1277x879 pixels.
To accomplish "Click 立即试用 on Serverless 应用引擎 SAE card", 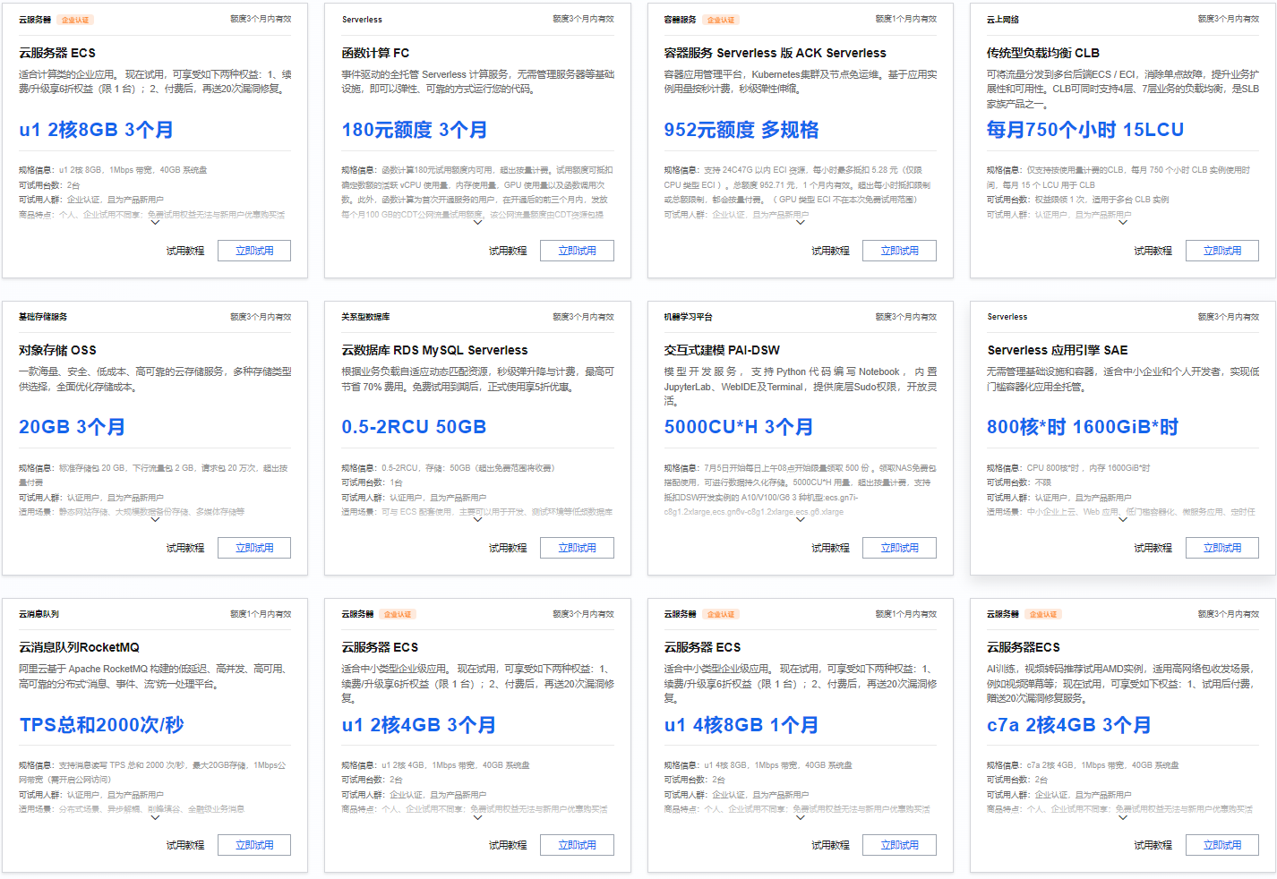I will click(x=1222, y=548).
